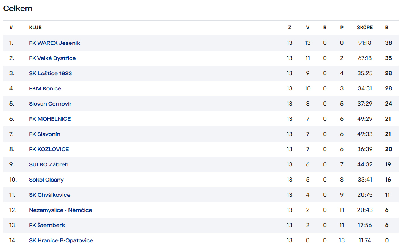
Task: Select the FK KOZLOVICE club link
Action: point(49,149)
